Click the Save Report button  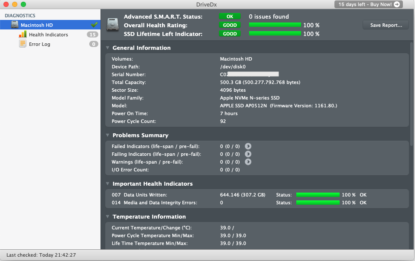pos(386,25)
